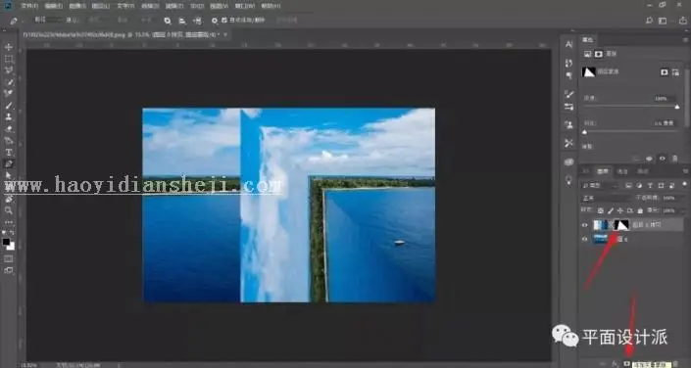The image size is (691, 368).
Task: Open the Character panel icon
Action: click(568, 44)
